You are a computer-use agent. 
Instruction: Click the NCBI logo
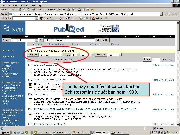[13, 28]
